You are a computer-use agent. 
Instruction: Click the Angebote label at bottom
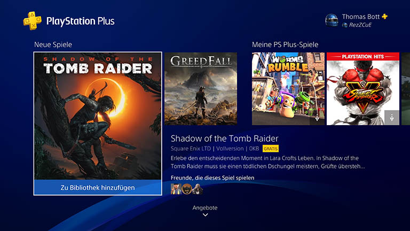(205, 207)
